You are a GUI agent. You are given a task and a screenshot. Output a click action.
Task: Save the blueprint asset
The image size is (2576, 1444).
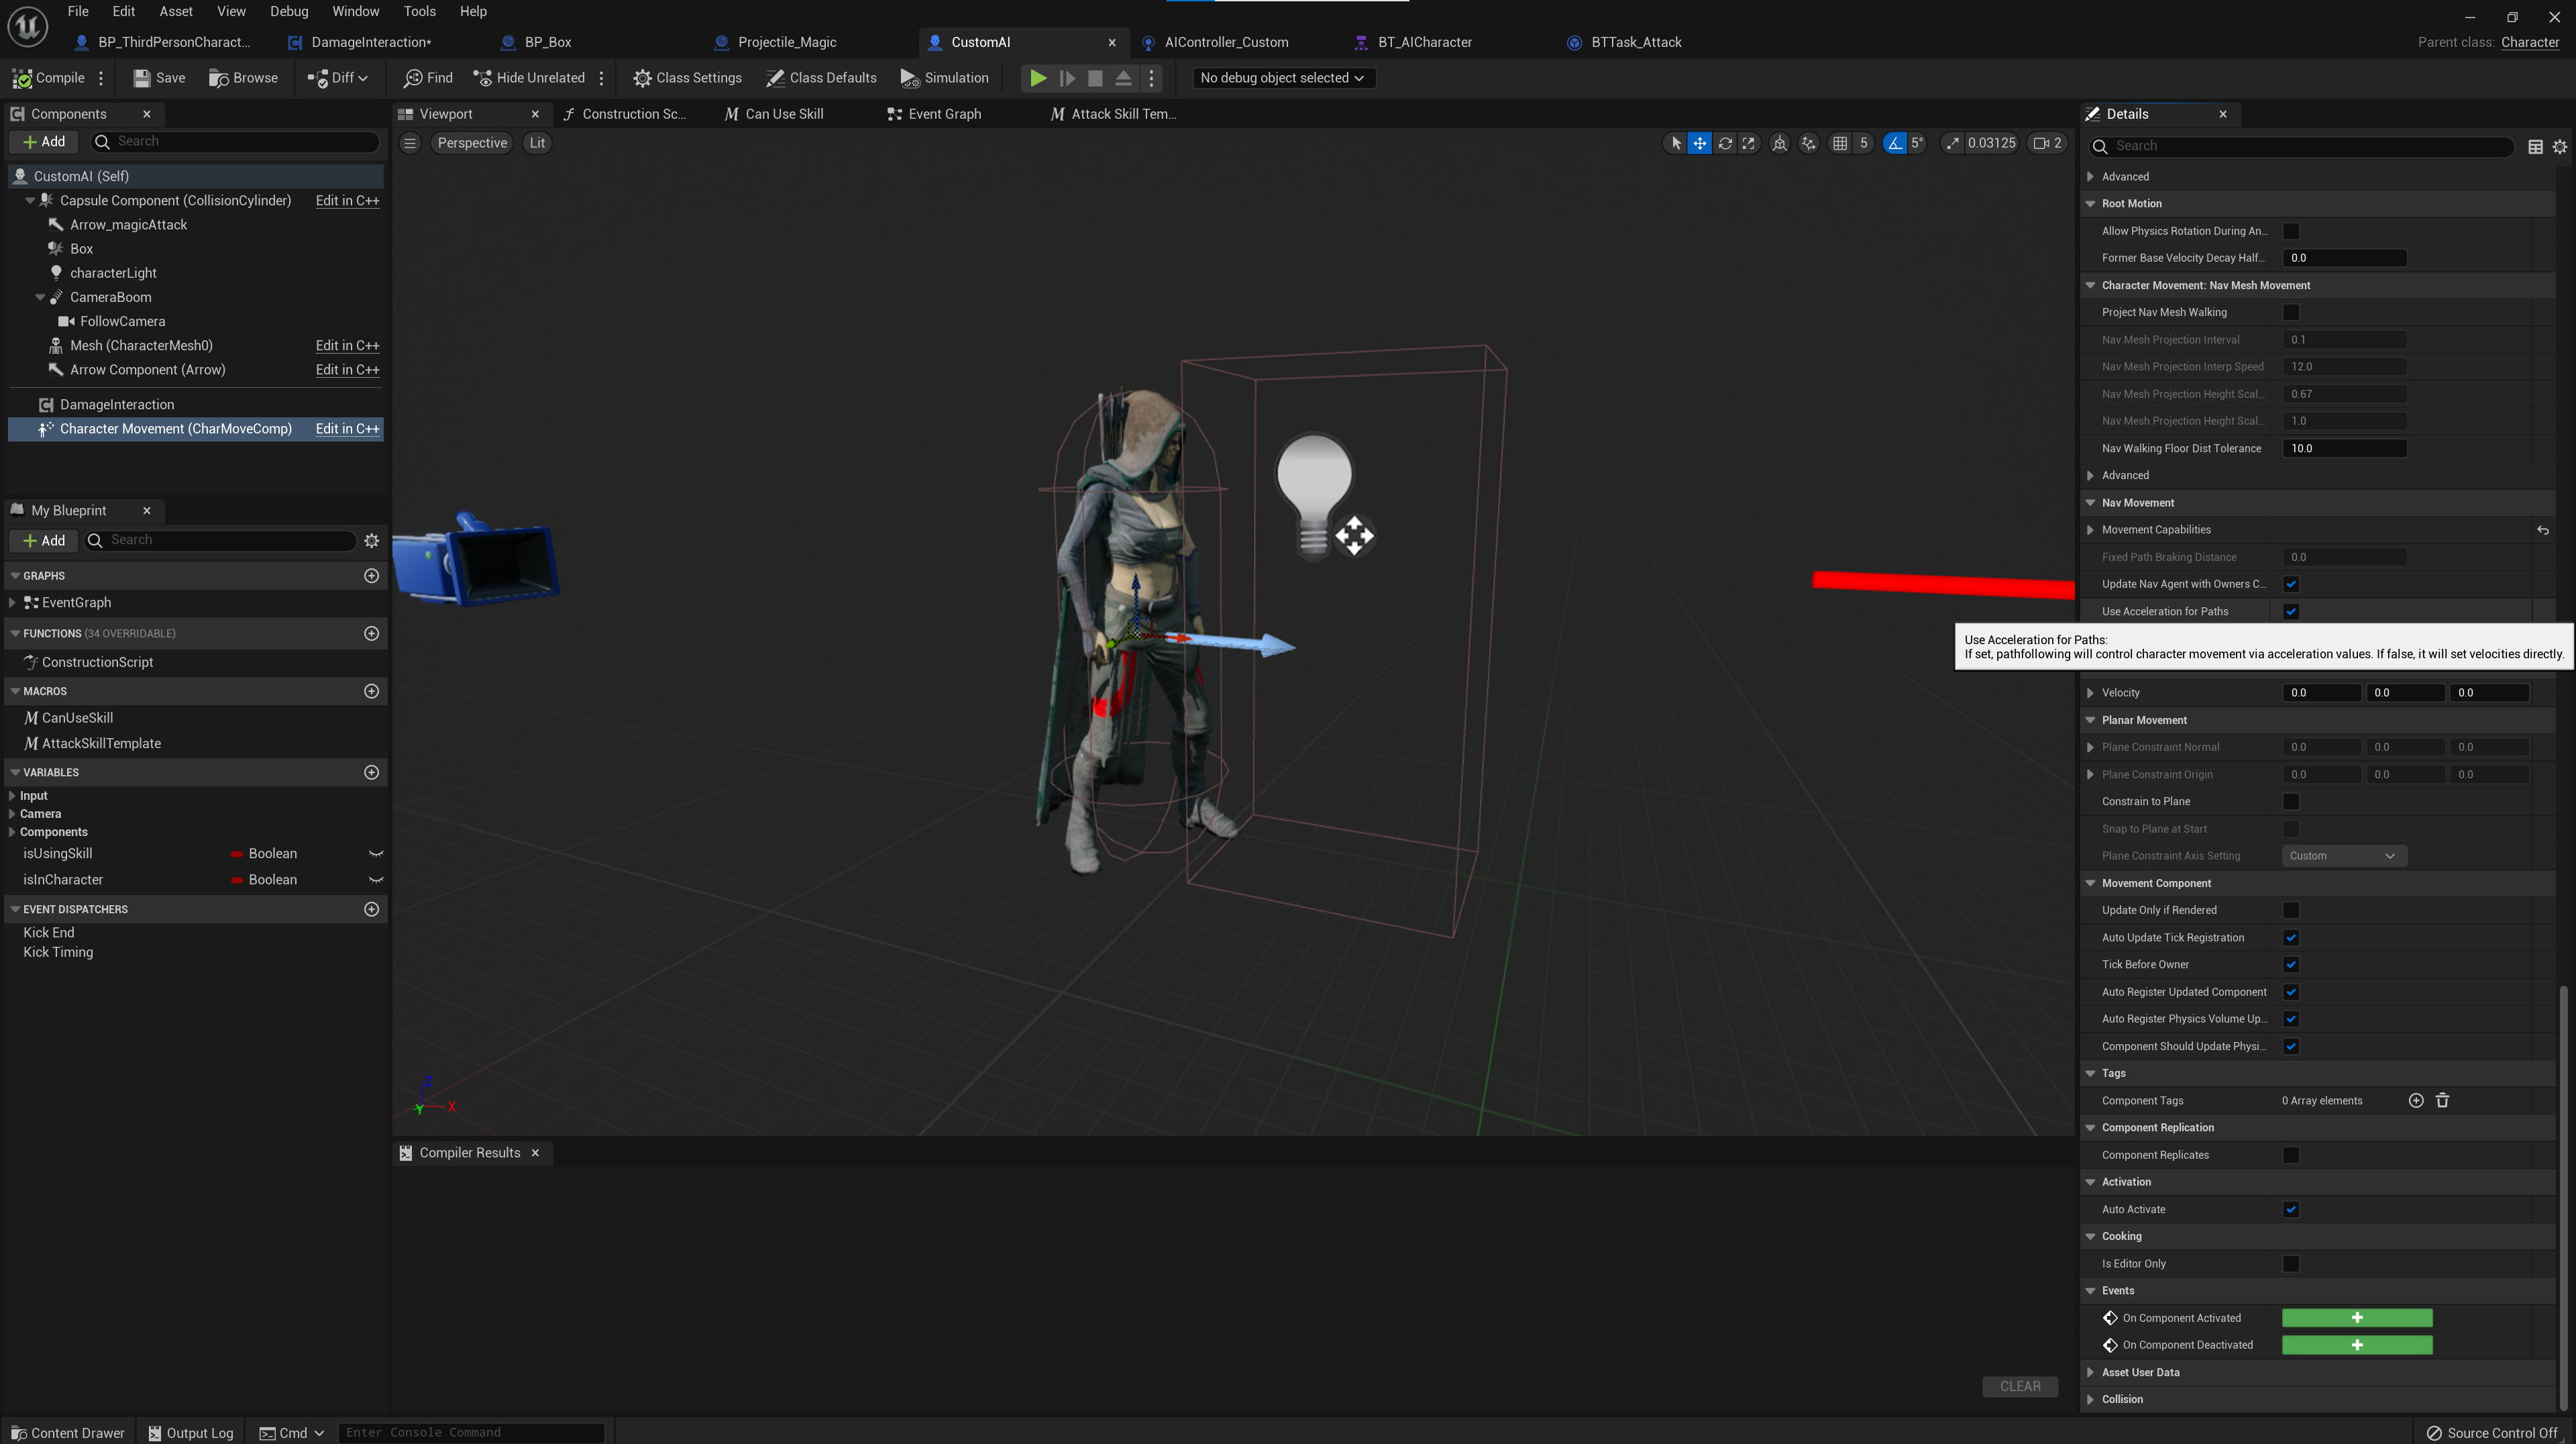point(159,78)
